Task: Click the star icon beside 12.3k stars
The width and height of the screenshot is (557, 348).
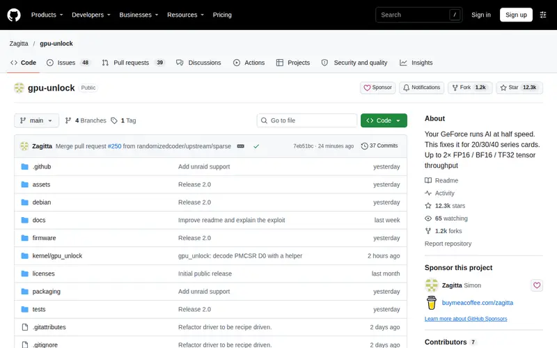Action: point(428,205)
